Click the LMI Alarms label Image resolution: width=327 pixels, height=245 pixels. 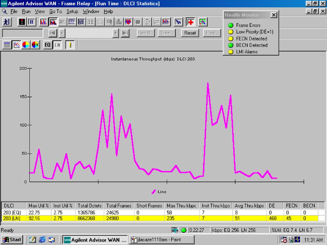pos(247,52)
